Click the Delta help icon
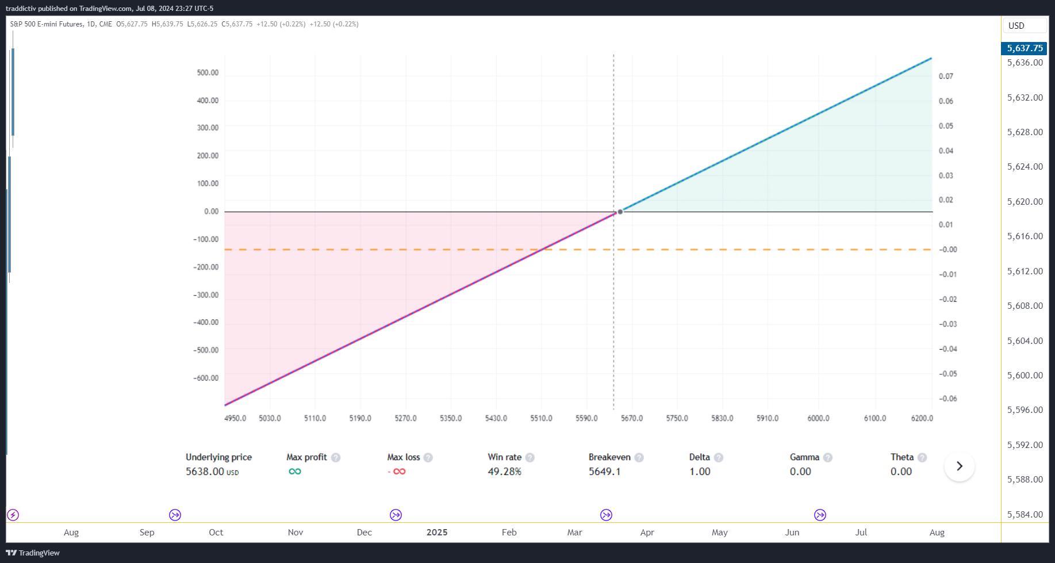This screenshot has height=563, width=1055. coord(719,457)
